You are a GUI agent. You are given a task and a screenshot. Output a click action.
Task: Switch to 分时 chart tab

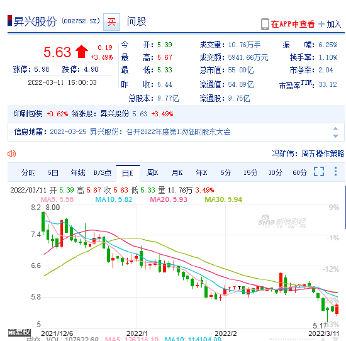click(28, 172)
